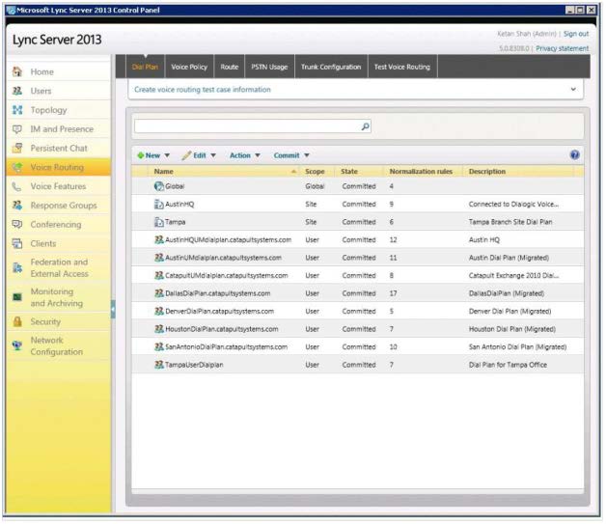This screenshot has width=606, height=524.
Task: Click the Dial Plan for Tampa Office description
Action: point(508,365)
